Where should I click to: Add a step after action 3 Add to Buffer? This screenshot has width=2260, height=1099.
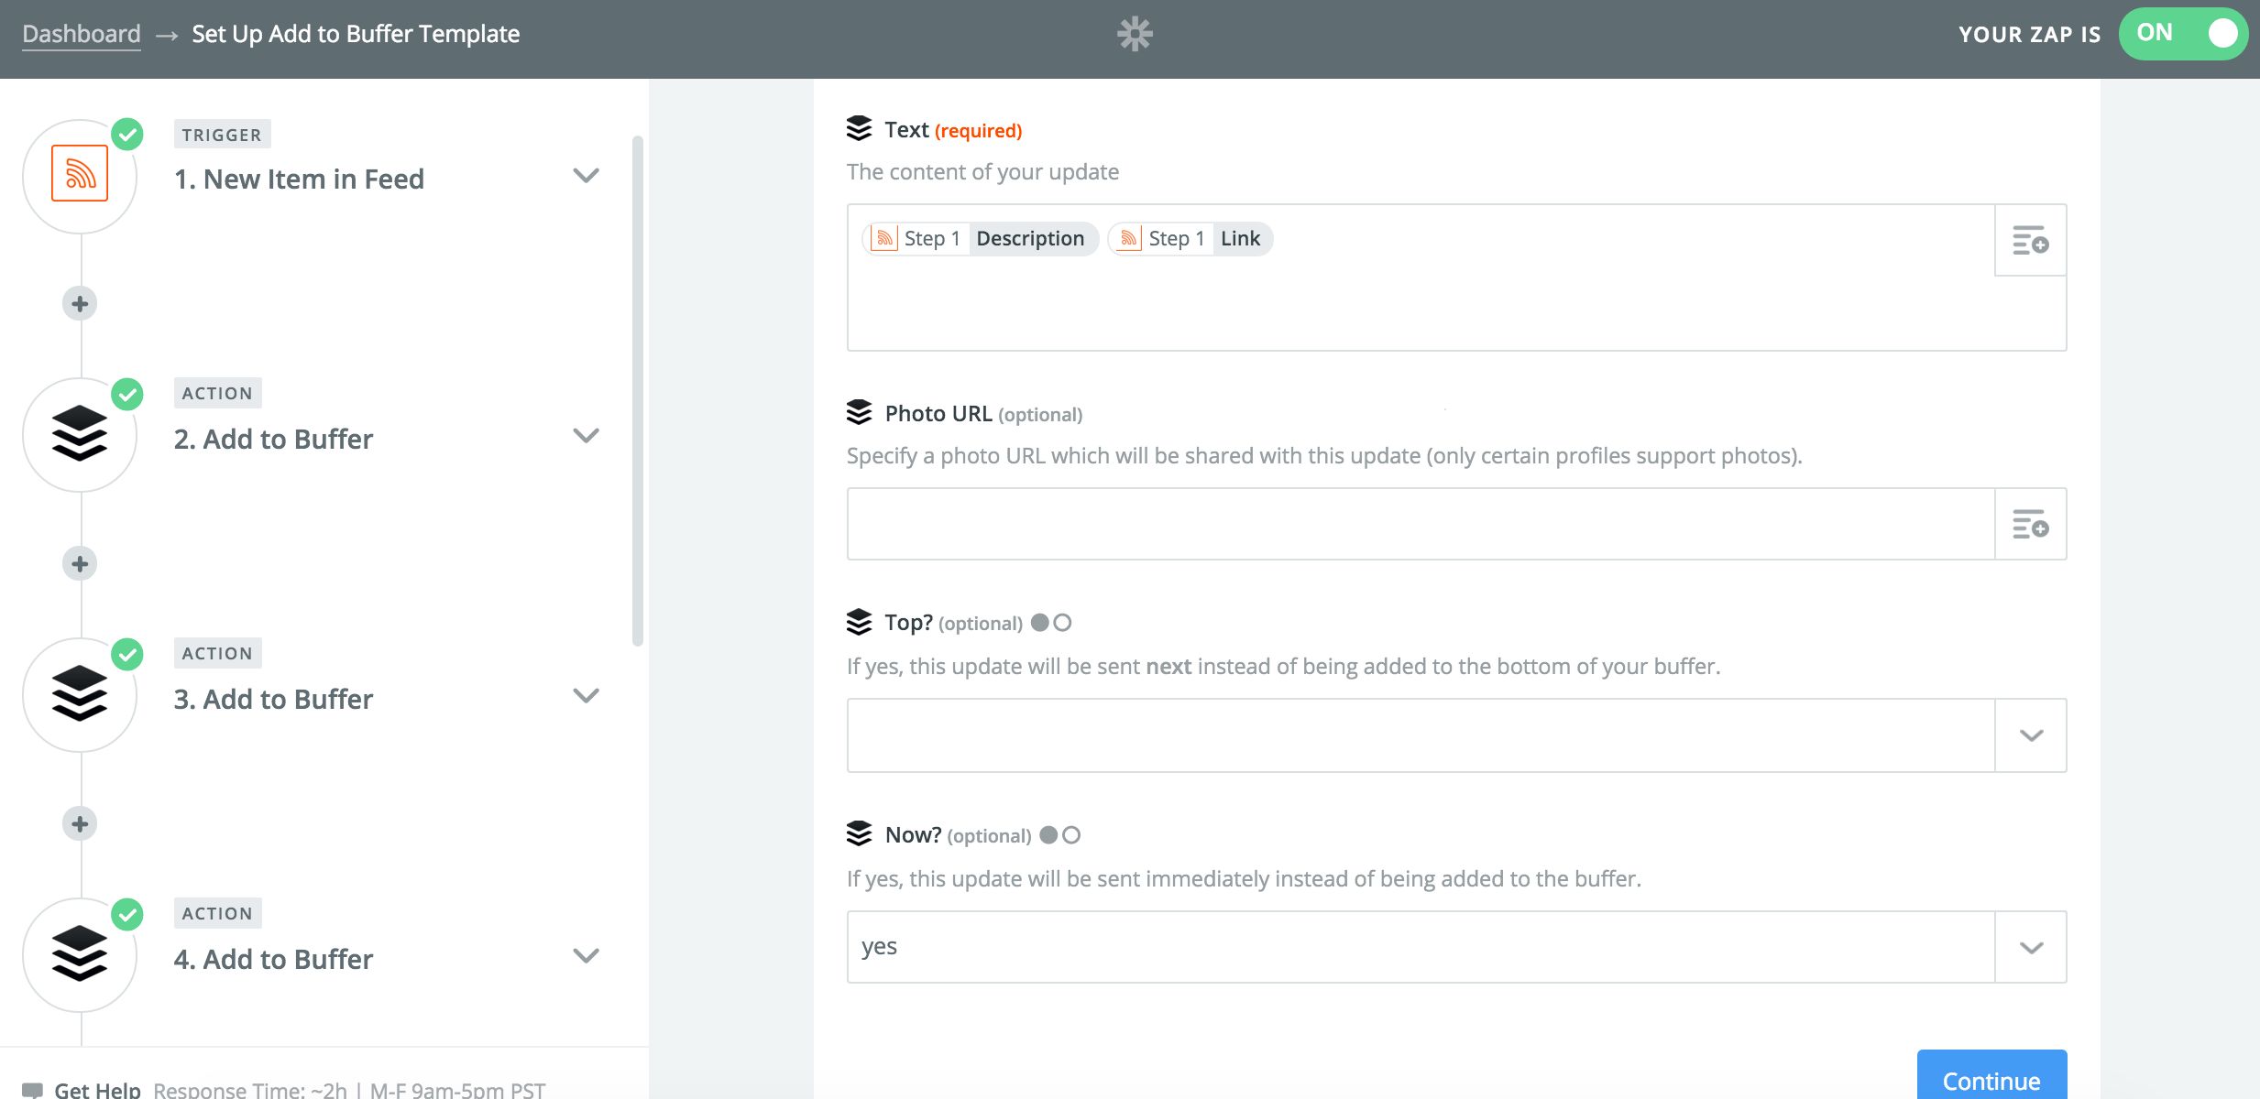(80, 823)
